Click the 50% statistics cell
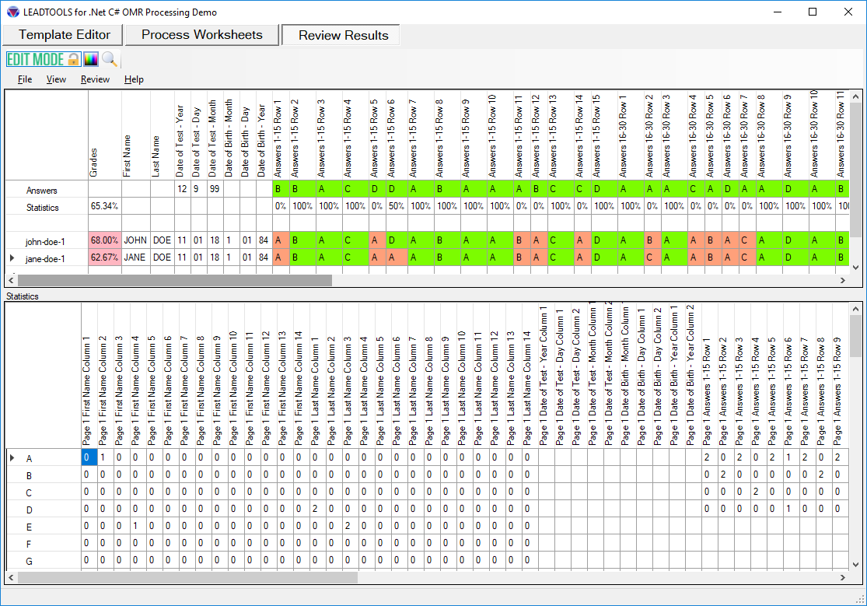This screenshot has height=606, width=867. click(x=396, y=206)
